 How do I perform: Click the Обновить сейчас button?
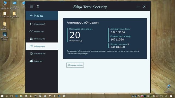[x=75, y=65]
